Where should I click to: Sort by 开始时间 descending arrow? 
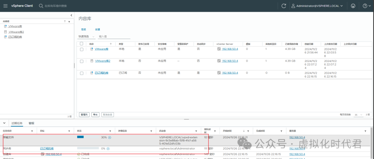244,131
